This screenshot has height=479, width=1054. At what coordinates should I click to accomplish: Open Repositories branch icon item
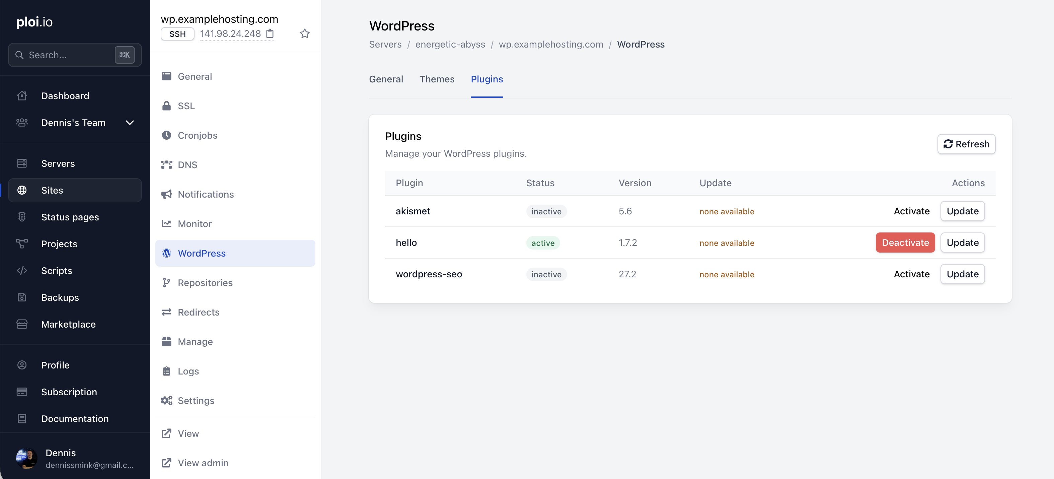[x=166, y=282]
